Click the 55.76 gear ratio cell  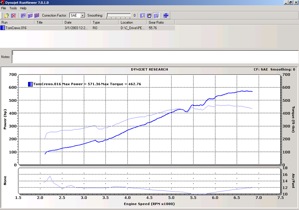pyautogui.click(x=153, y=28)
